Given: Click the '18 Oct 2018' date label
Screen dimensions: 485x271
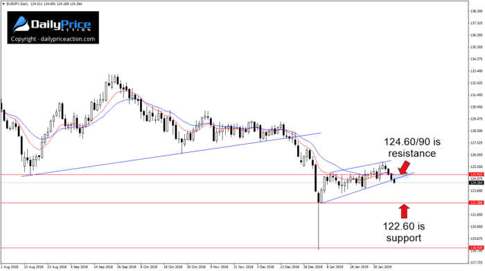Looking at the screenshot, I should click(173, 267).
